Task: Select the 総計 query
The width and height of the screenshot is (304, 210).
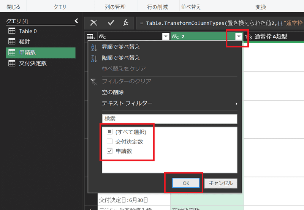Action: click(x=25, y=42)
